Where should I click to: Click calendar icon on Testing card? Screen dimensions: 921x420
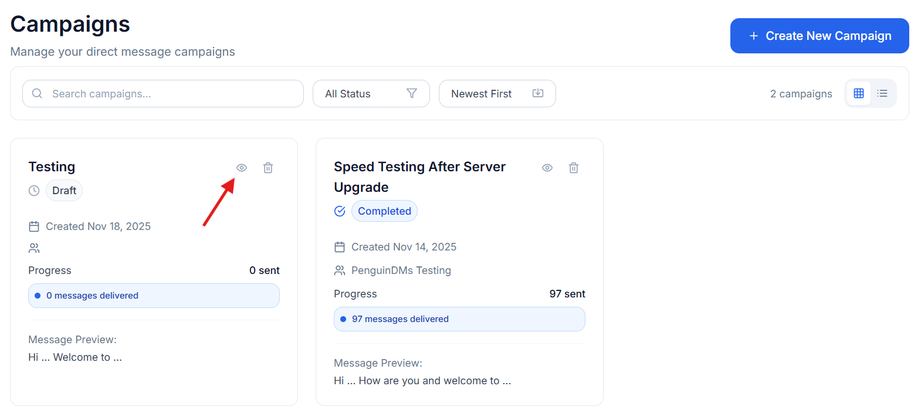tap(34, 226)
